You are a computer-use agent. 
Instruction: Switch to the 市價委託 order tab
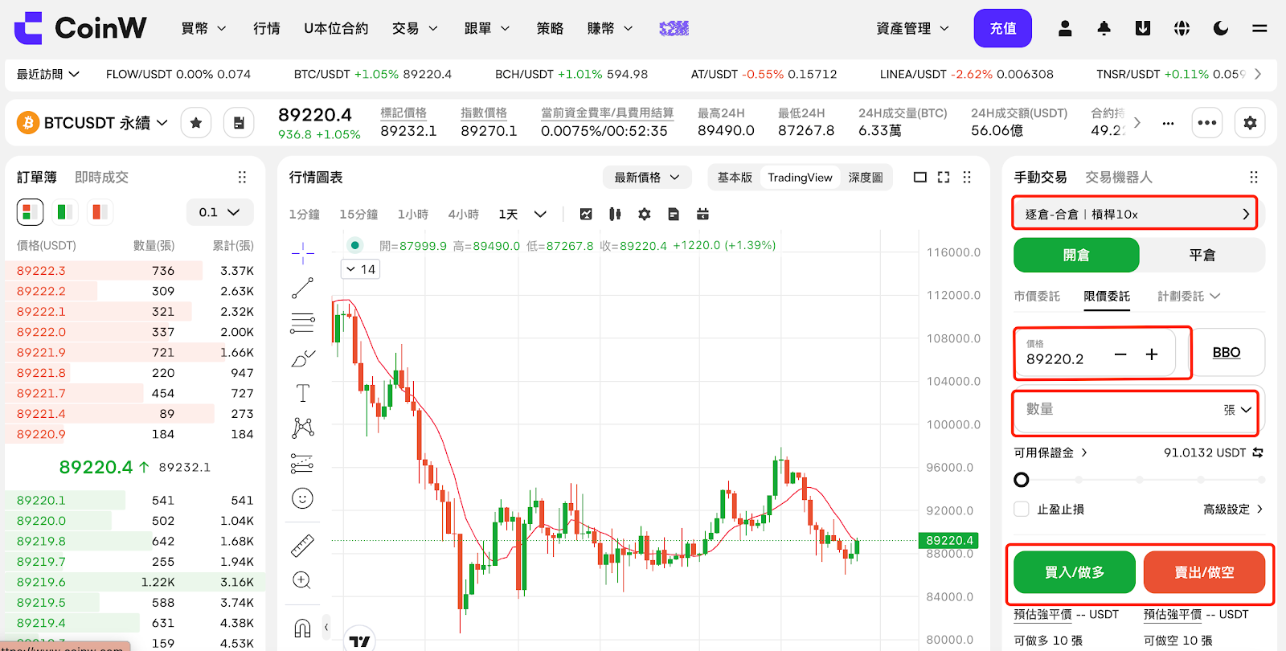click(1037, 297)
